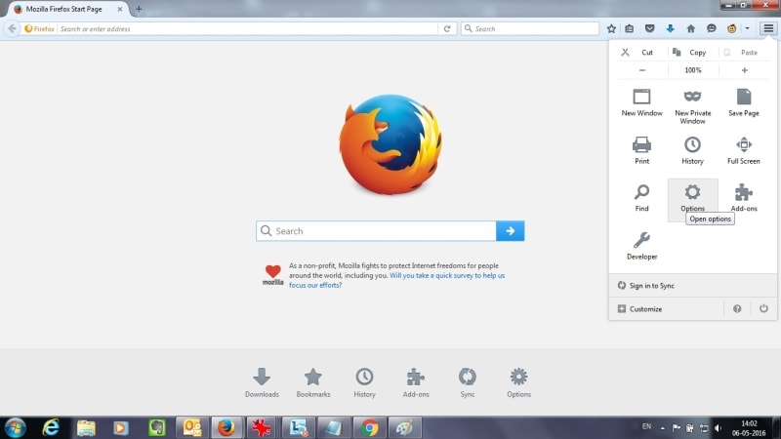Open Options shortcut at page bottom
781x439 pixels.
518,382
